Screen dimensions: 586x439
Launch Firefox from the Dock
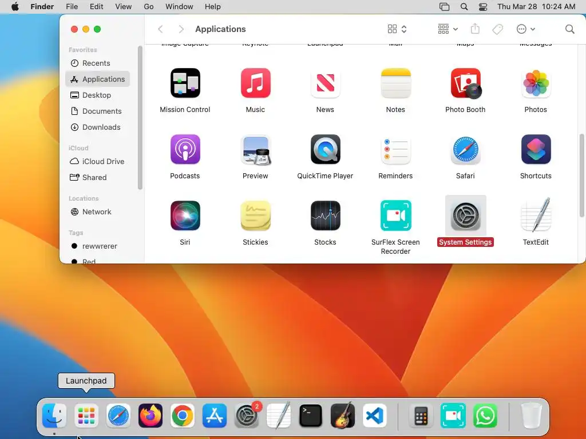pos(151,416)
